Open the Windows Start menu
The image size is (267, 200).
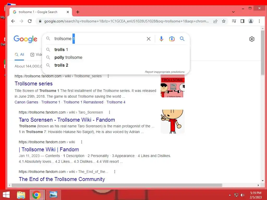point(6,195)
